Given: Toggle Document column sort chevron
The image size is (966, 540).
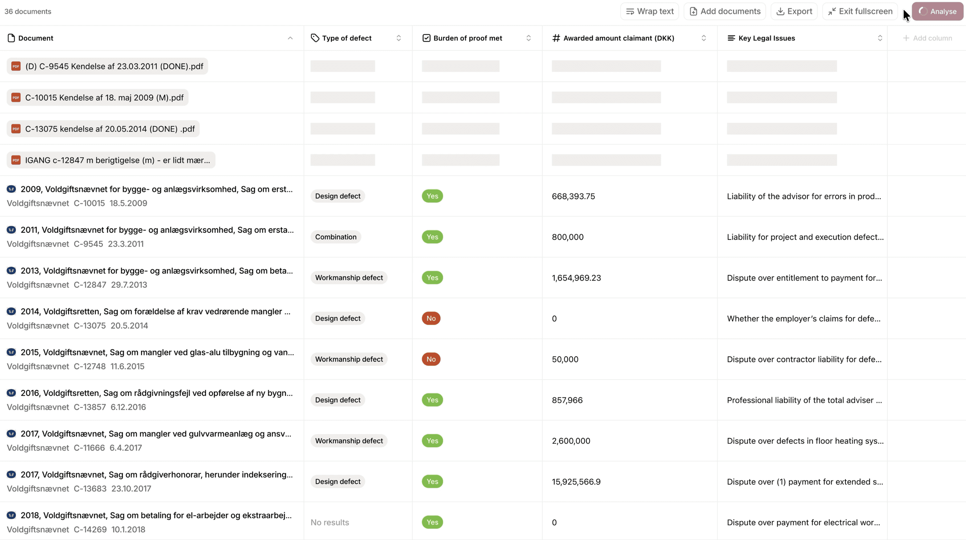Looking at the screenshot, I should [290, 38].
